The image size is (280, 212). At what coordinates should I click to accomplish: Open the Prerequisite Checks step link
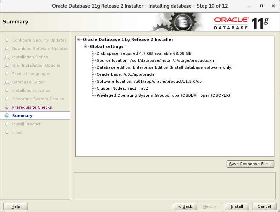[x=32, y=107]
